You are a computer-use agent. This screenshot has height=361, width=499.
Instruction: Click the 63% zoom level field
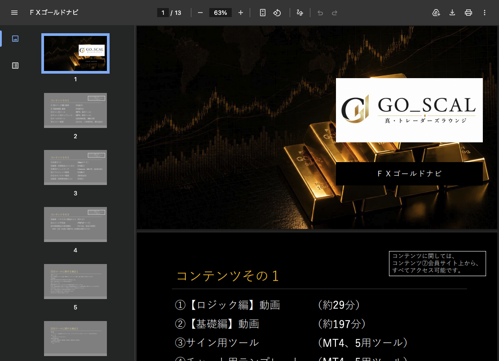(x=220, y=13)
